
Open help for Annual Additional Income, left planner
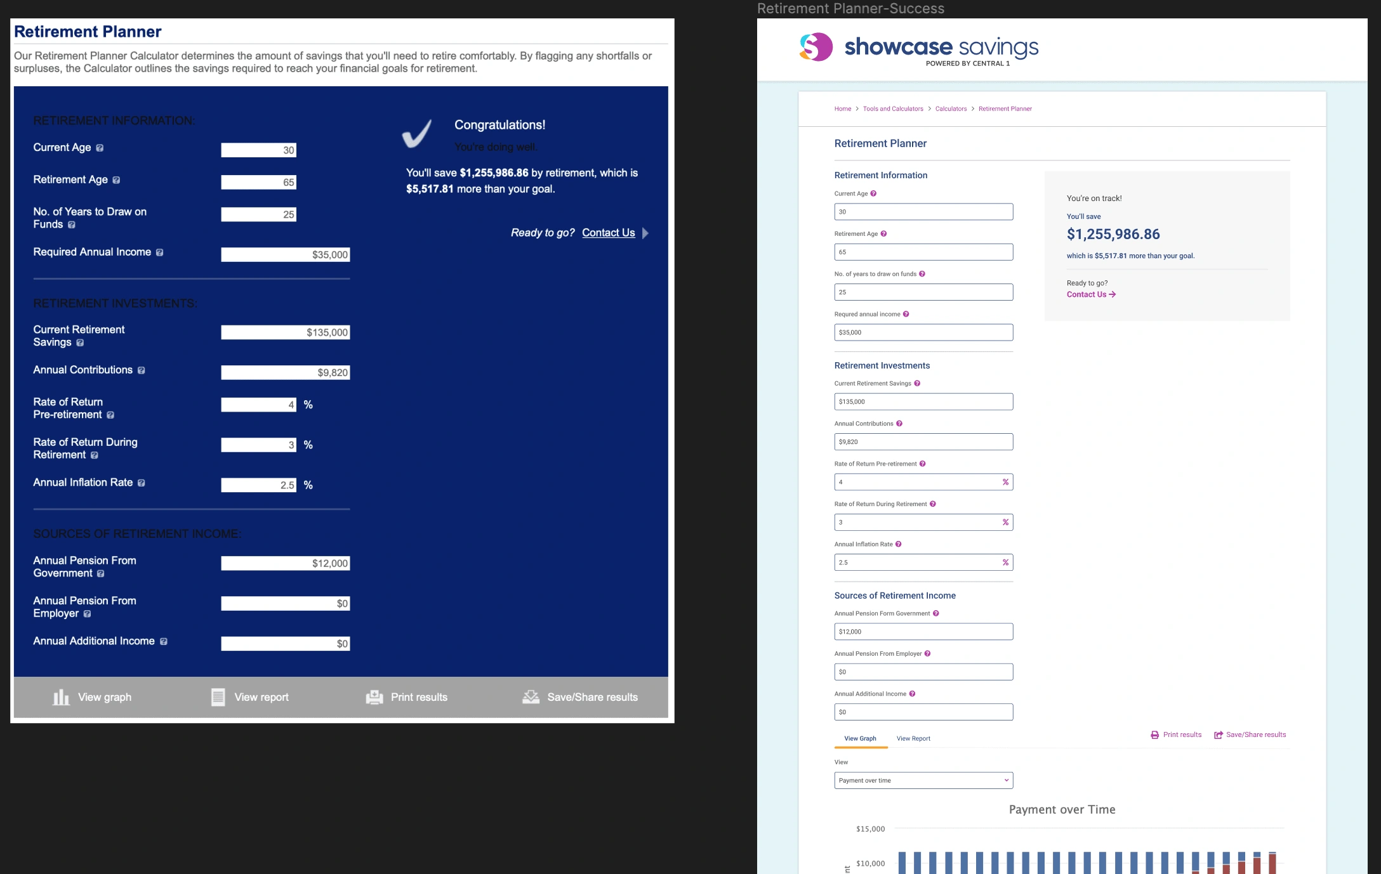pyautogui.click(x=164, y=642)
